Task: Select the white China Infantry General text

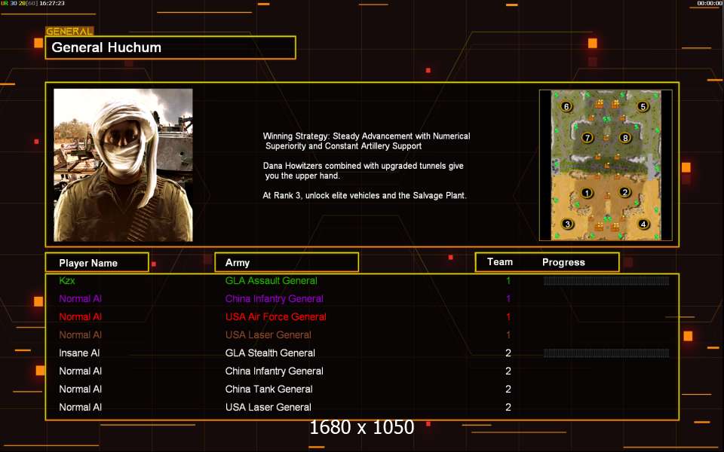Action: point(275,371)
